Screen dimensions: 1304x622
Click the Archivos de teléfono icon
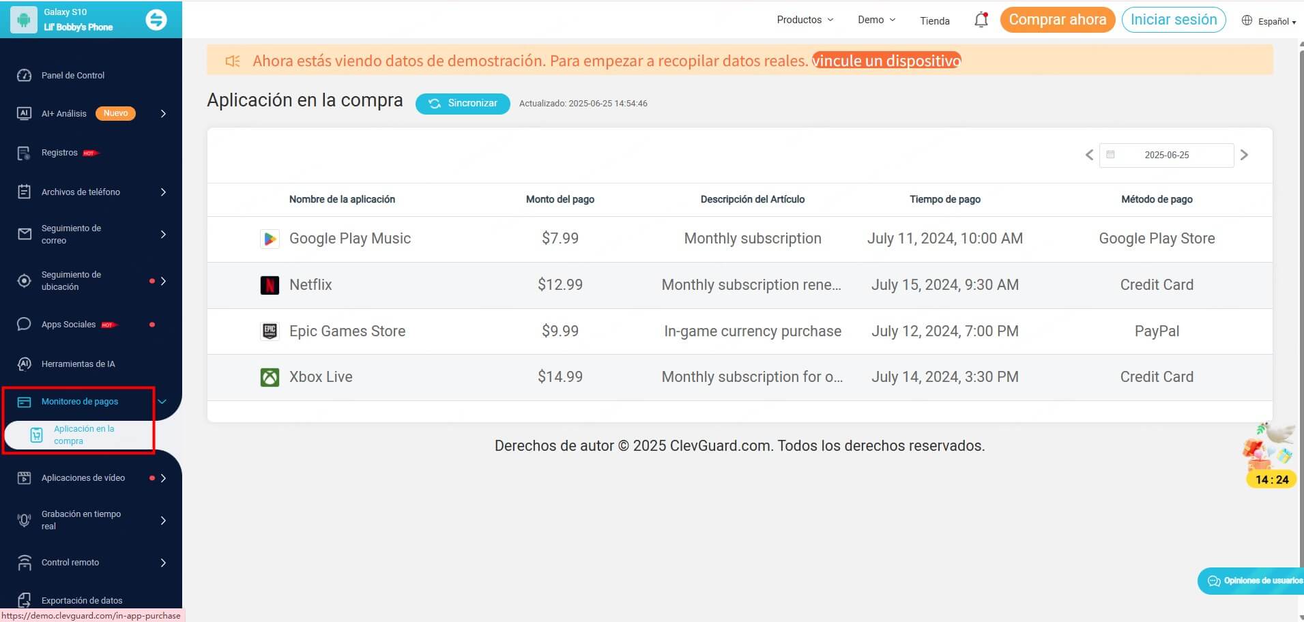pyautogui.click(x=24, y=192)
